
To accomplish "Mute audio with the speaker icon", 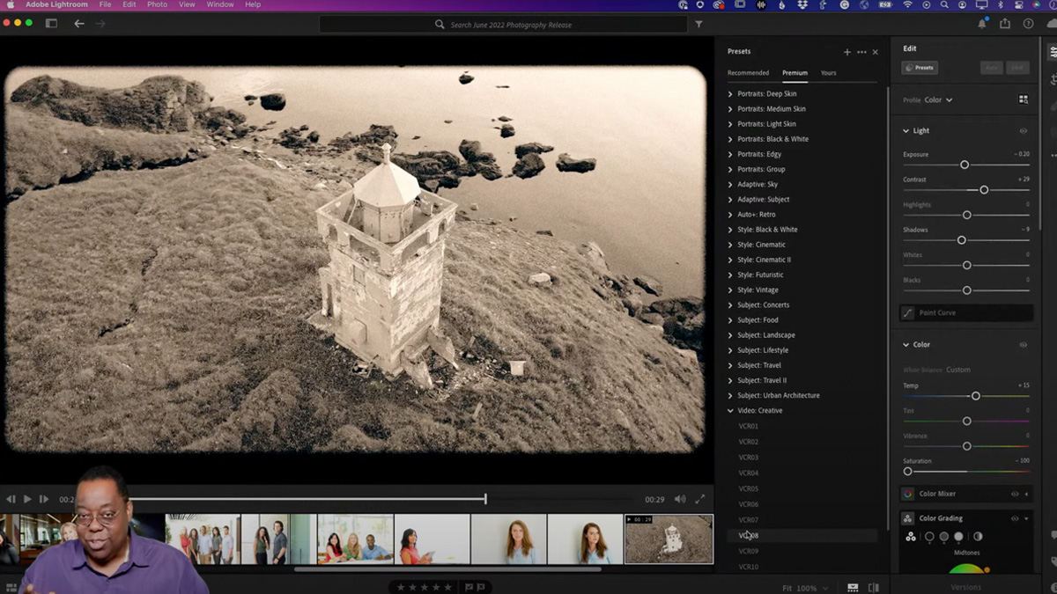I will point(679,498).
